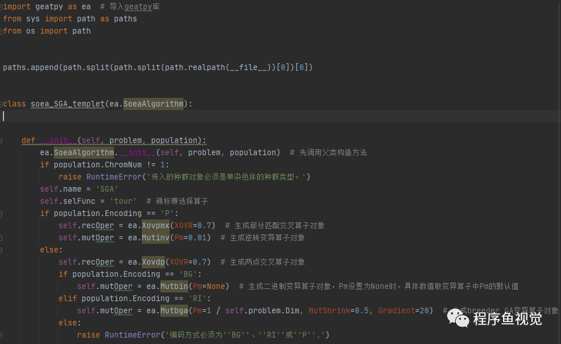Collapse the __init__ method body

(x=2, y=140)
